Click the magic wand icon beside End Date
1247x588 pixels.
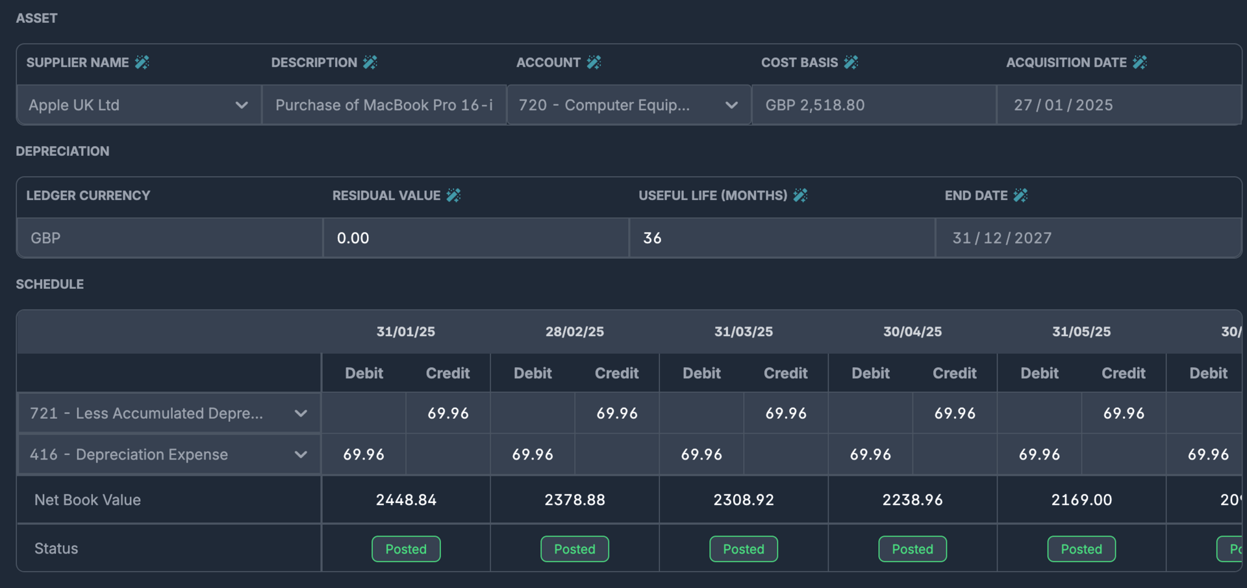1020,195
